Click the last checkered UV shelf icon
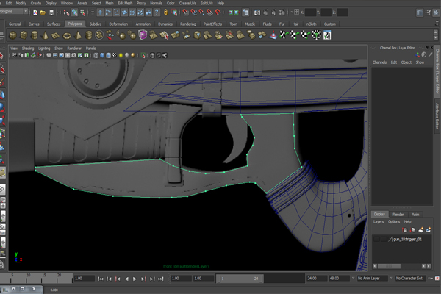The image size is (441, 294). 327,35
